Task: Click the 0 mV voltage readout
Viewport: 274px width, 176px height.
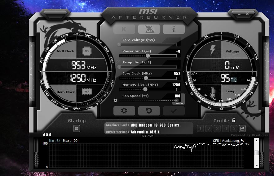Action: click(232, 65)
